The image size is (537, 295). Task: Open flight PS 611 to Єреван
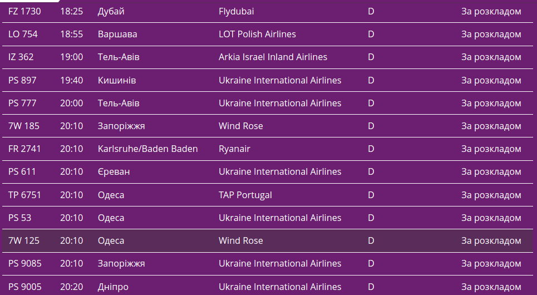tap(22, 171)
